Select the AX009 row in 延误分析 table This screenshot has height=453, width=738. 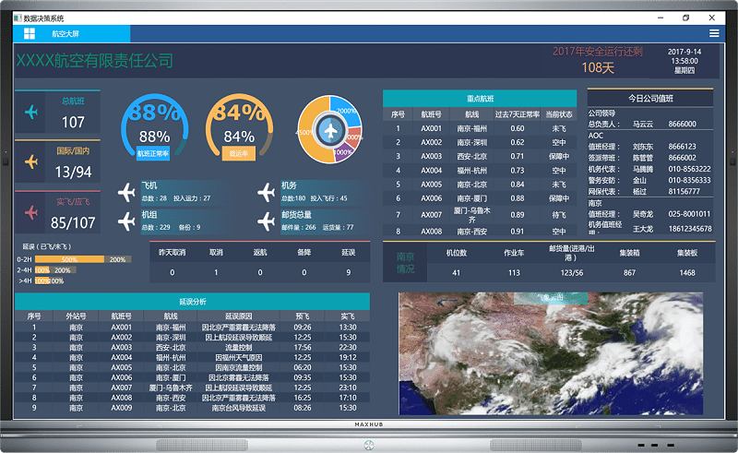(x=192, y=407)
